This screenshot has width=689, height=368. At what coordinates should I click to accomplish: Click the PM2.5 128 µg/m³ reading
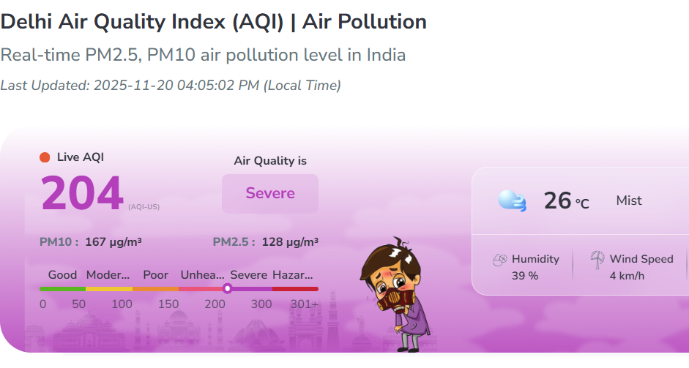pos(265,242)
